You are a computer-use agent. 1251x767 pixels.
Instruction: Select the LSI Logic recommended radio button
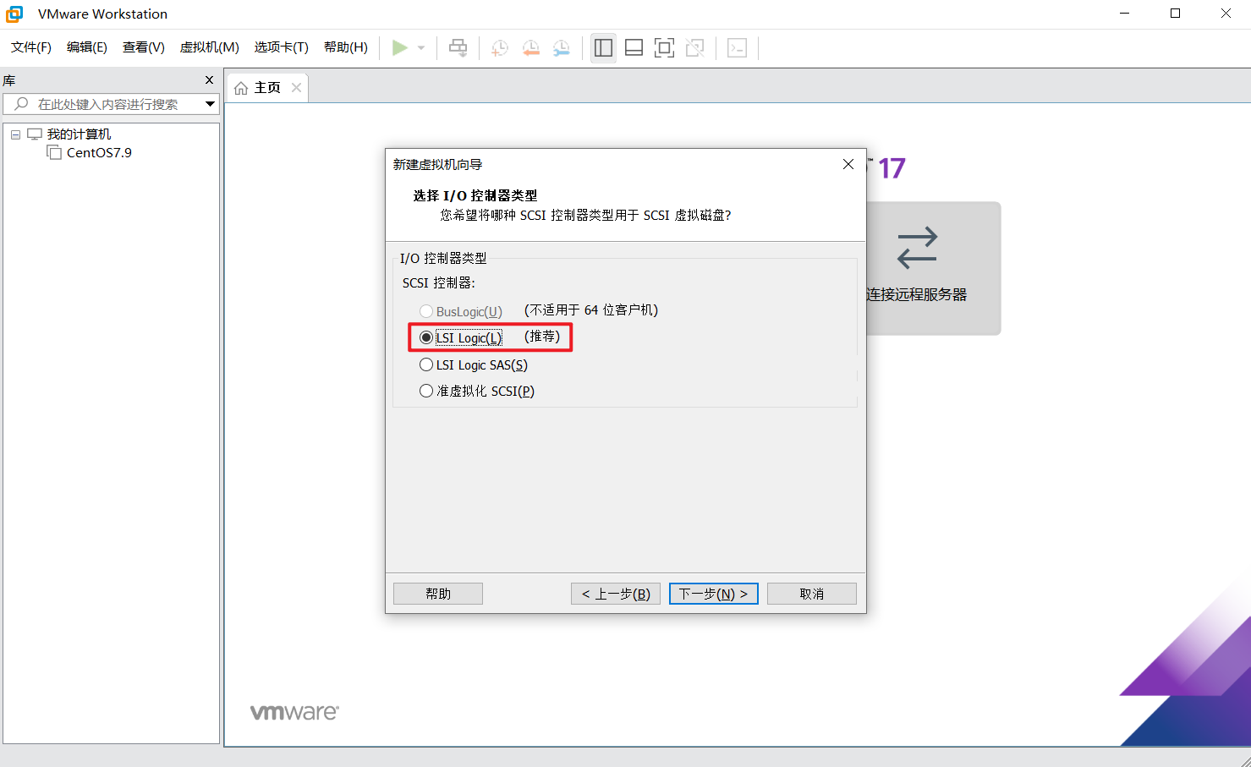(426, 337)
